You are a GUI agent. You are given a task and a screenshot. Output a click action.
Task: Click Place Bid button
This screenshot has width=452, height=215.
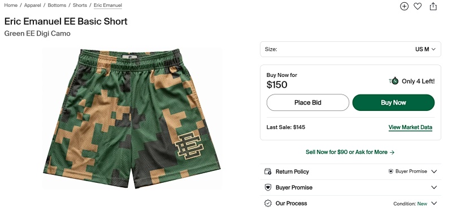pyautogui.click(x=307, y=102)
